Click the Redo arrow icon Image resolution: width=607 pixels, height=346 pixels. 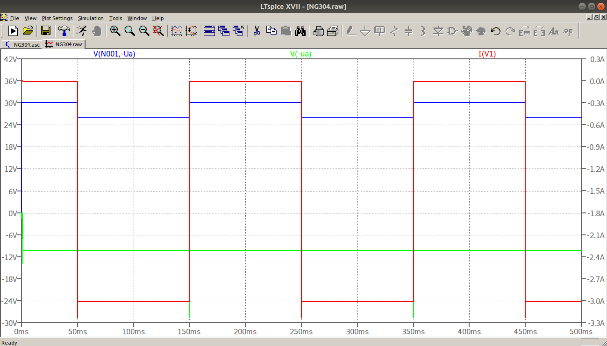510,31
